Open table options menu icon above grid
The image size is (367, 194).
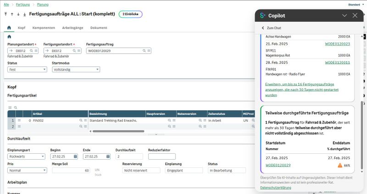pos(10,107)
